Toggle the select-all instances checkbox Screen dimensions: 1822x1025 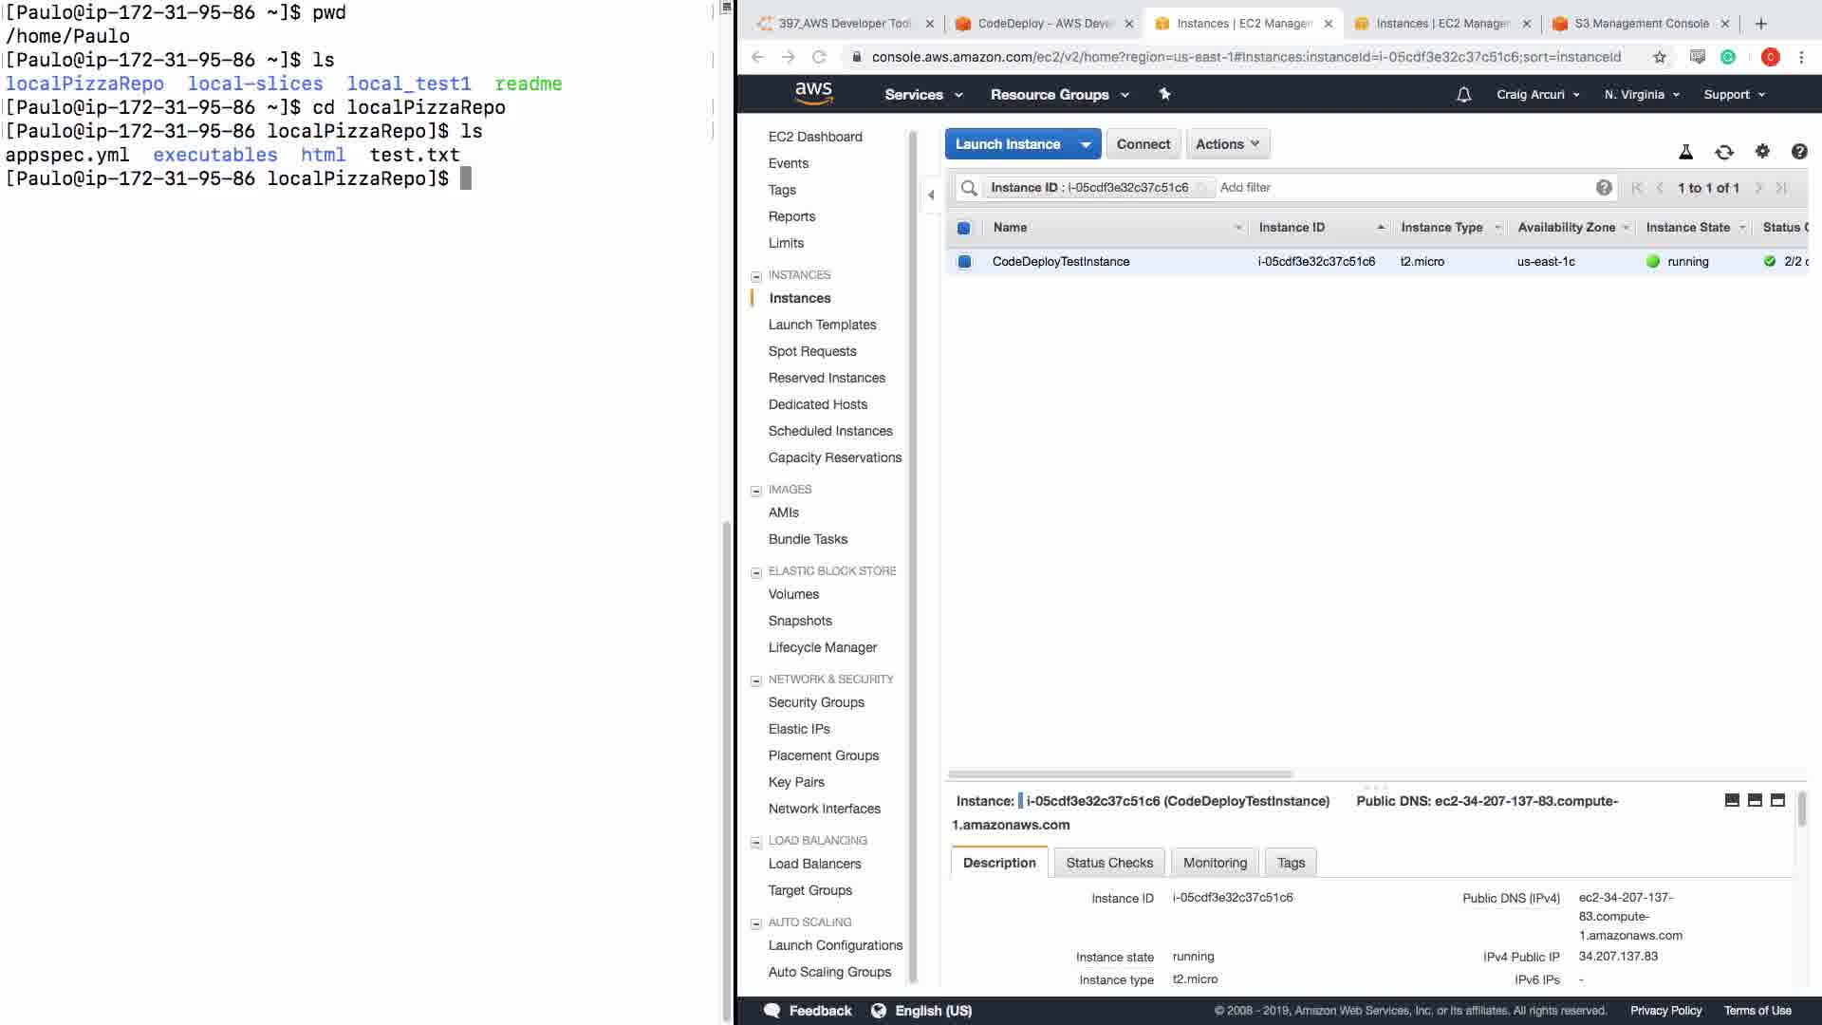963,228
